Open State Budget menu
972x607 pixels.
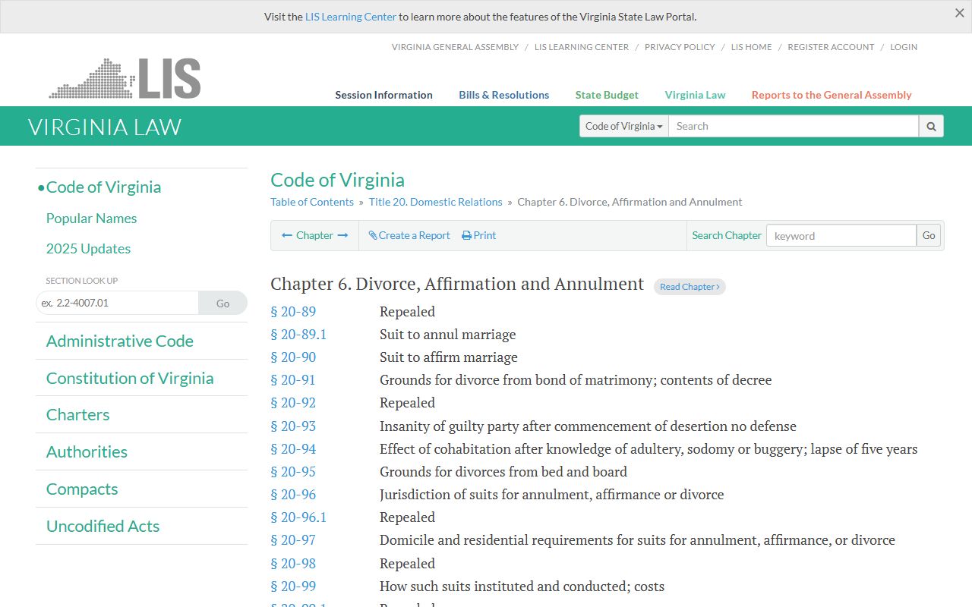[607, 95]
